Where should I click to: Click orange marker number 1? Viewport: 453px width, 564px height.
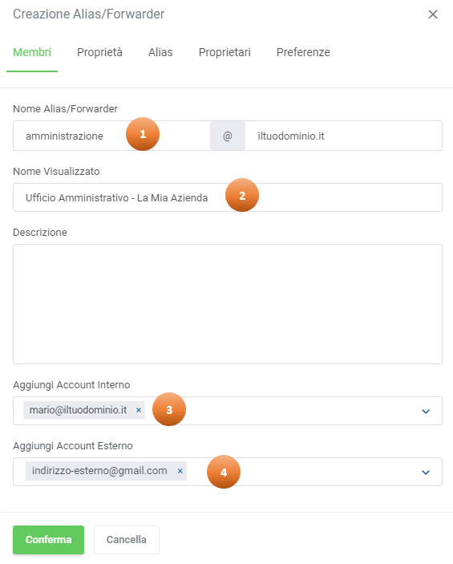pyautogui.click(x=143, y=134)
